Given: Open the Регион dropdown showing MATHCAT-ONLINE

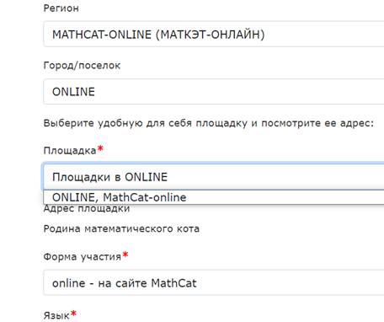Looking at the screenshot, I should 214,34.
